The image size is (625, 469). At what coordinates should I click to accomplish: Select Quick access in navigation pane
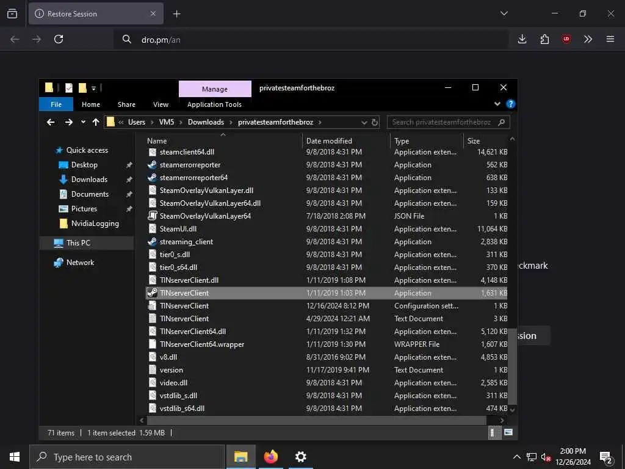(87, 150)
